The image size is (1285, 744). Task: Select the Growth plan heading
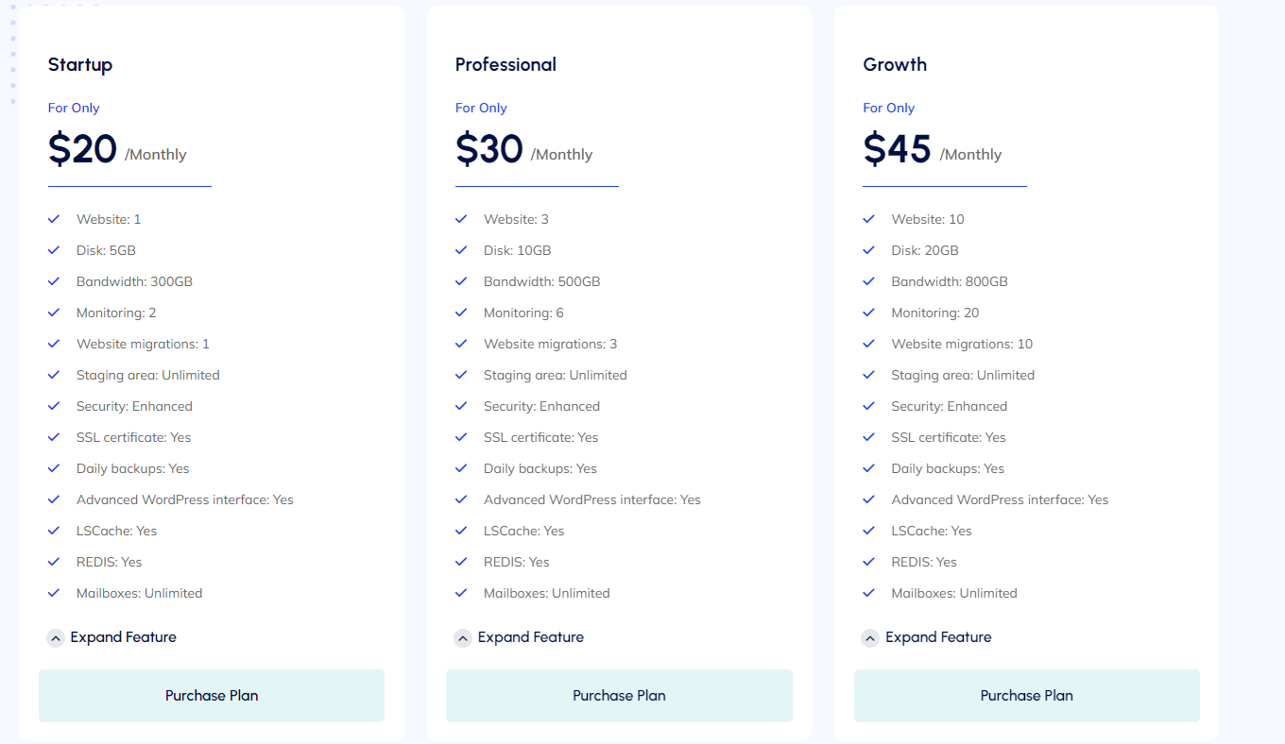pos(895,64)
